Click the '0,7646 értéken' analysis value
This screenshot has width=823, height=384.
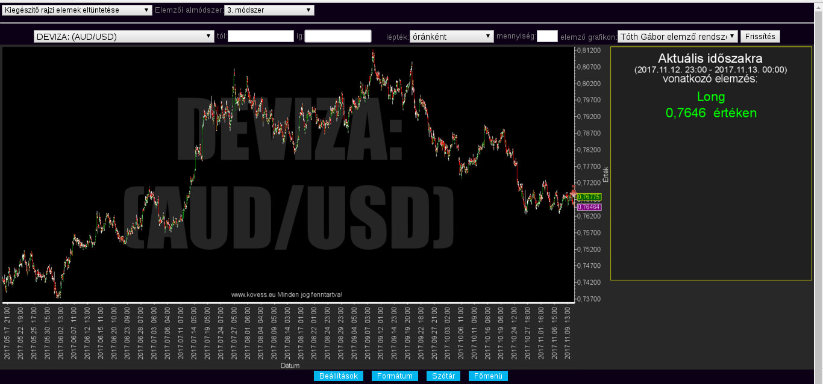[711, 113]
